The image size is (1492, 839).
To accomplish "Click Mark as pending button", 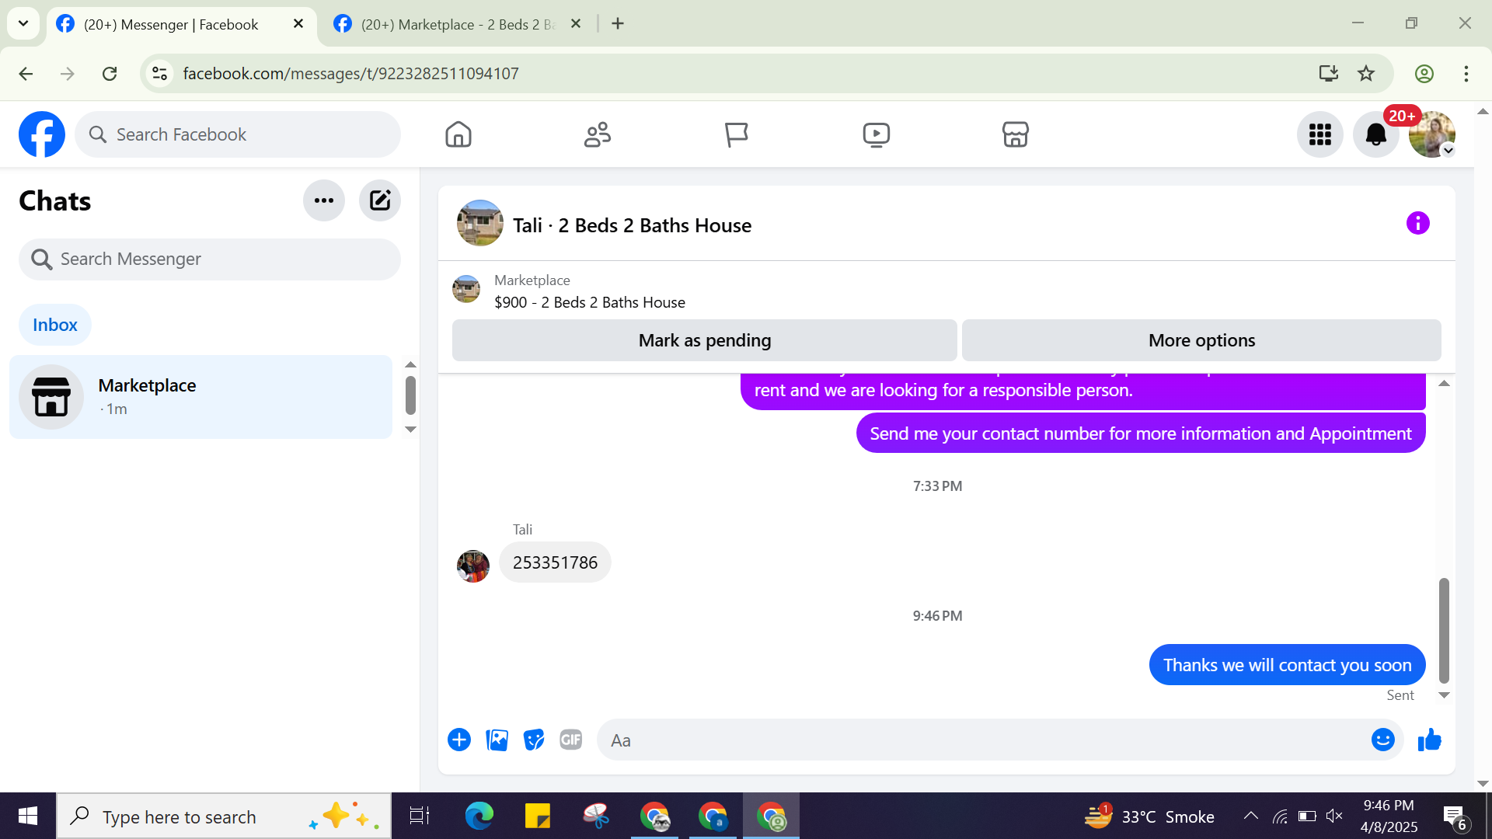I will point(704,340).
